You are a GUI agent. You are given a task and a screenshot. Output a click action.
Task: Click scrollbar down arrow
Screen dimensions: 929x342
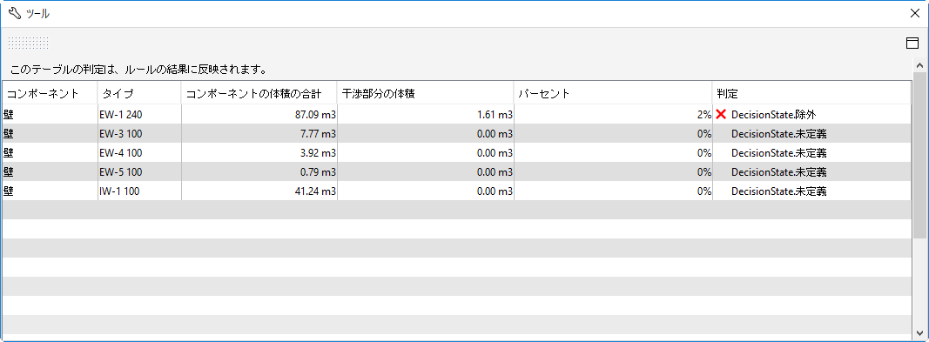point(919,332)
